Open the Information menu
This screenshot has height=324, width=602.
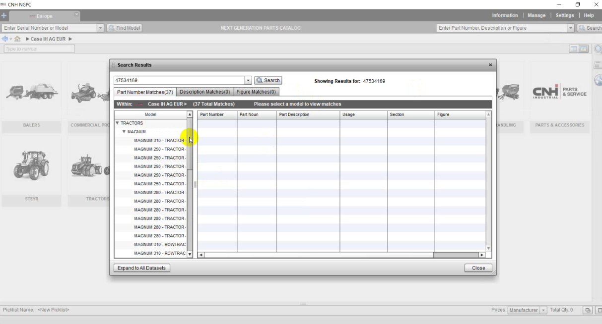pyautogui.click(x=505, y=15)
